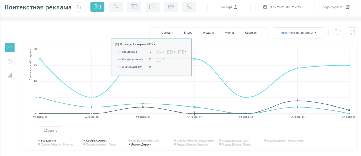Image resolution: width=361 pixels, height=156 pixels.
Task: Enable the Яндекс.Директ. Поиск series
Action: [x=235, y=144]
